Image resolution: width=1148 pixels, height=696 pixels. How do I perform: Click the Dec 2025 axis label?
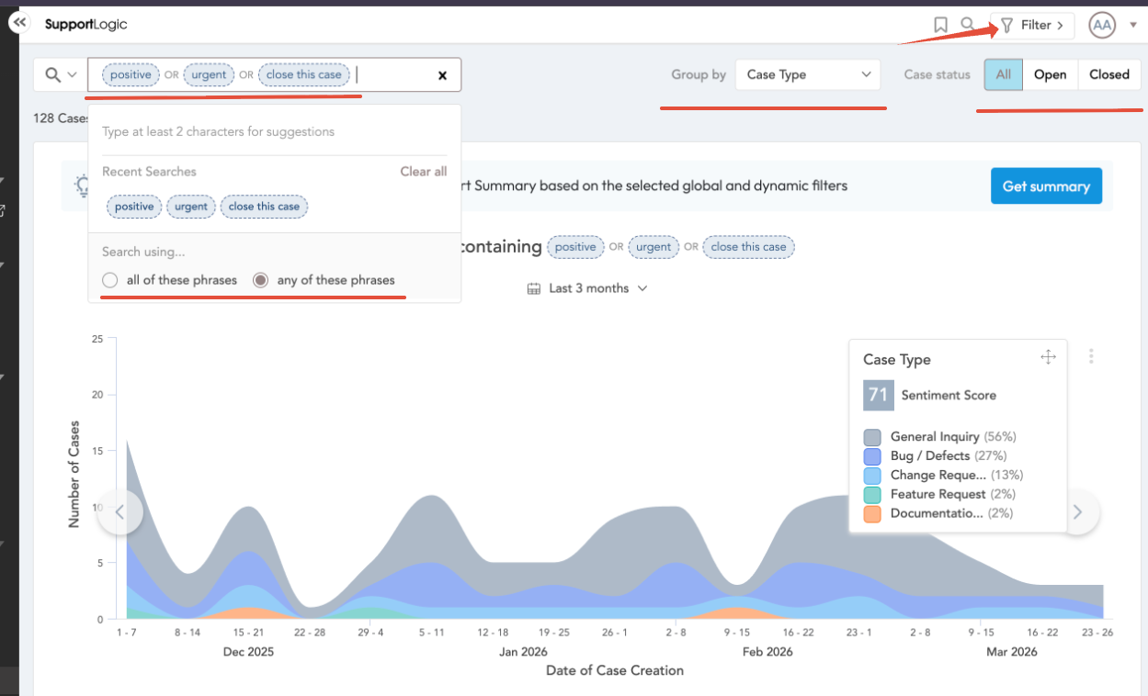(248, 652)
